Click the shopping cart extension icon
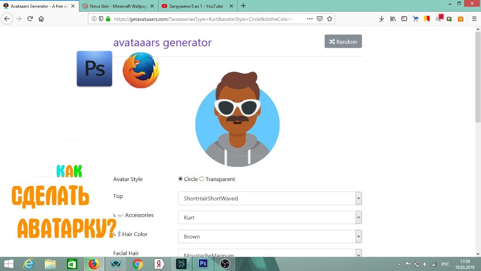The image size is (481, 271). click(416, 19)
